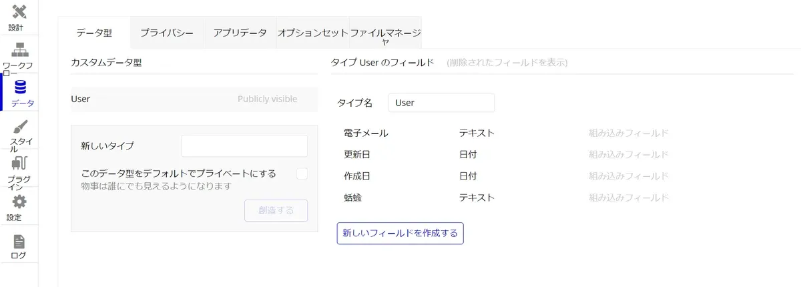Switch to the データ型 tab
The width and height of the screenshot is (801, 287).
tap(94, 32)
